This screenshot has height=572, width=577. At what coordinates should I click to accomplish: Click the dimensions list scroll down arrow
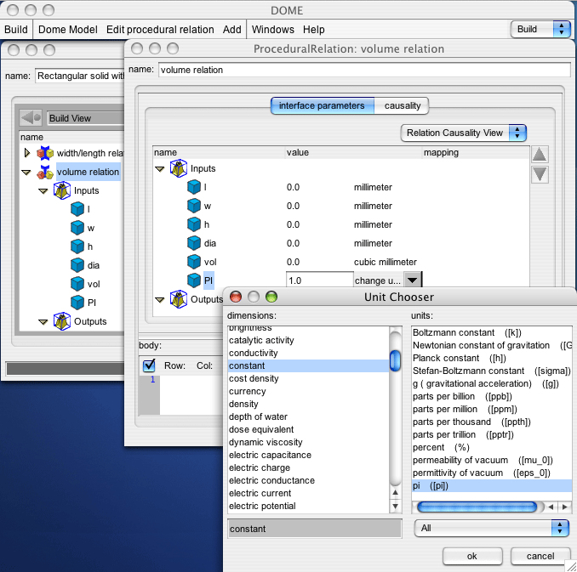click(395, 507)
